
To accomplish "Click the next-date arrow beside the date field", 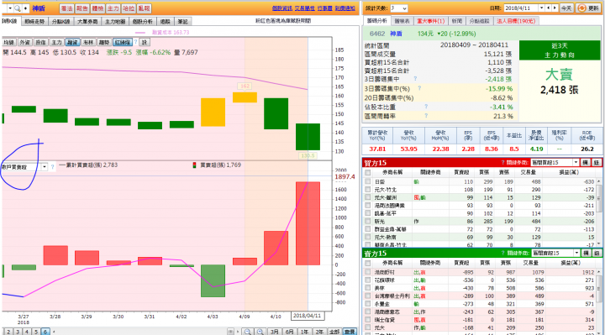I will pyautogui.click(x=555, y=8).
